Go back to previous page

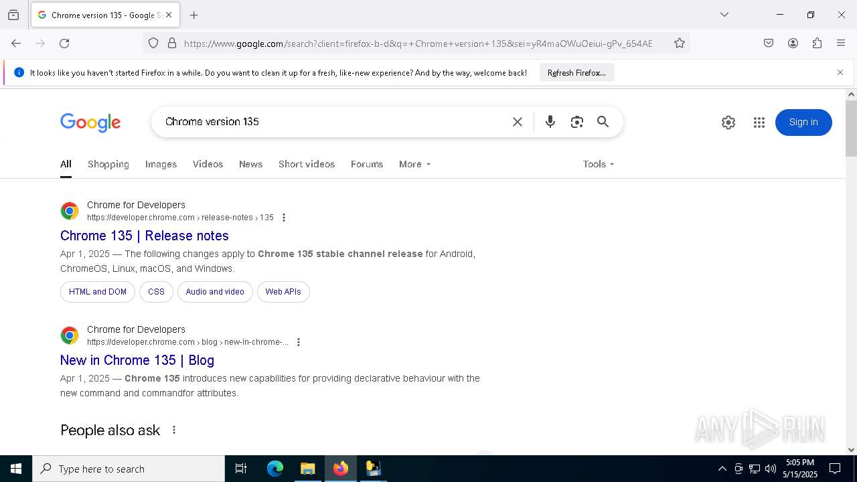(x=16, y=43)
